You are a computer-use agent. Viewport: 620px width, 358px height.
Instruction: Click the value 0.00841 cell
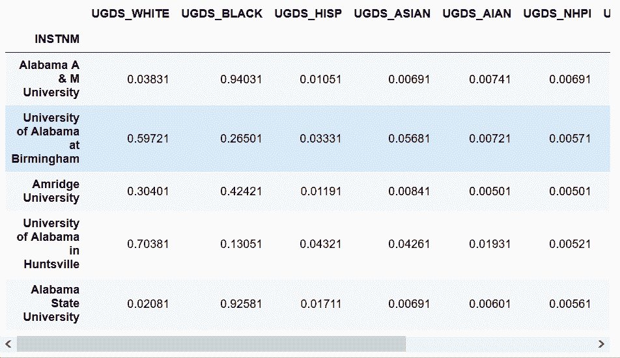click(x=409, y=191)
